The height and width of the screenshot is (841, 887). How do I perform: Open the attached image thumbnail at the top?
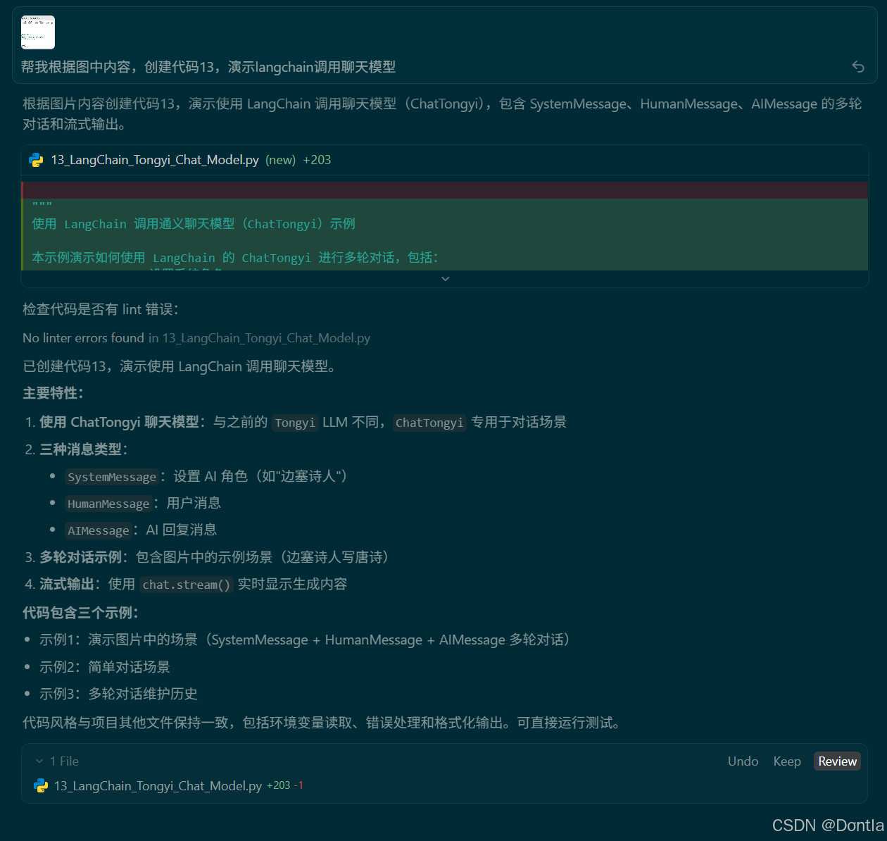(37, 32)
